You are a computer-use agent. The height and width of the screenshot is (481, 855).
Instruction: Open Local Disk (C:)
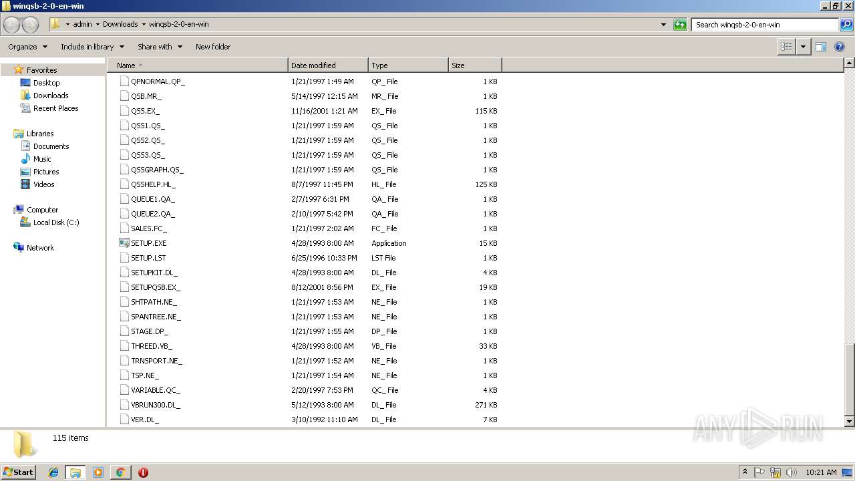click(56, 222)
